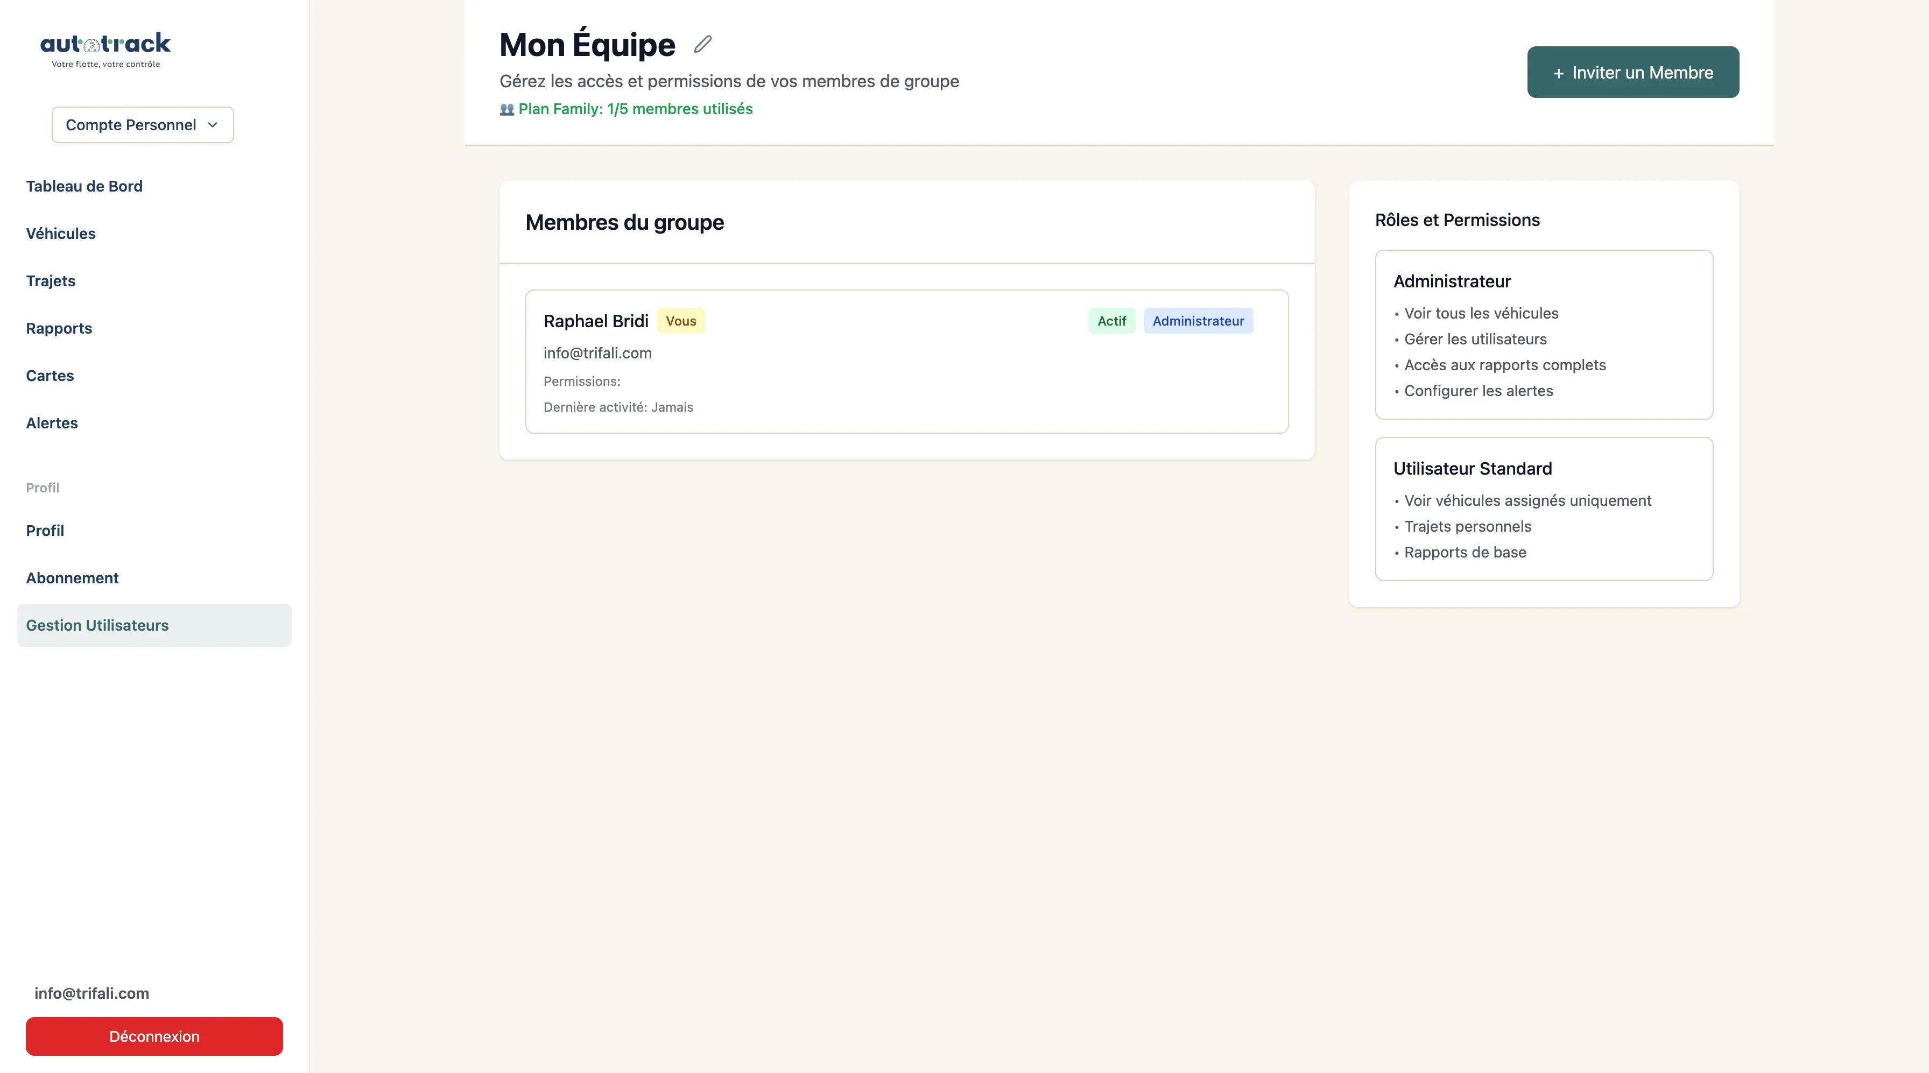Click the Inviter un Membre button

point(1633,72)
